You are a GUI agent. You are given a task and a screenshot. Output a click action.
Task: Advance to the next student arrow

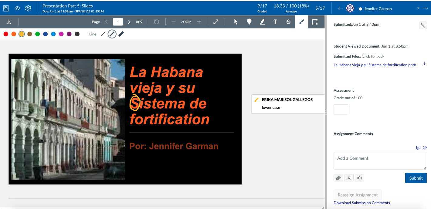426,8
